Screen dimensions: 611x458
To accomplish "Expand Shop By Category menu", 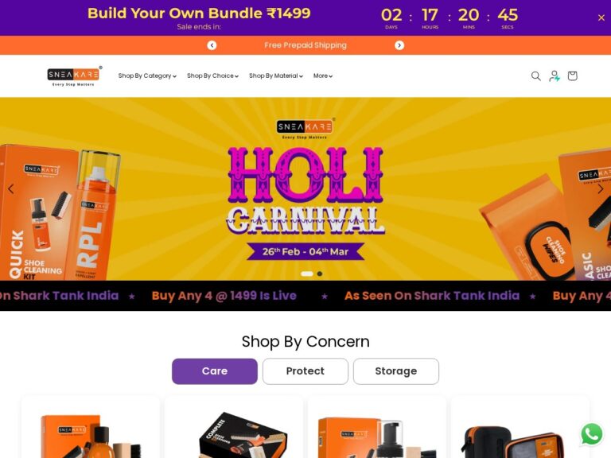I will coord(147,76).
